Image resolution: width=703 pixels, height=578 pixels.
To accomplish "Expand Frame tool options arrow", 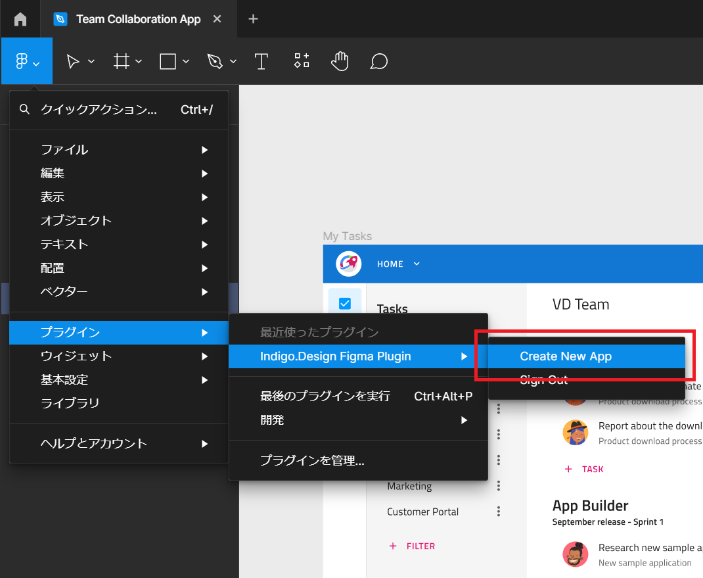I will pos(139,61).
